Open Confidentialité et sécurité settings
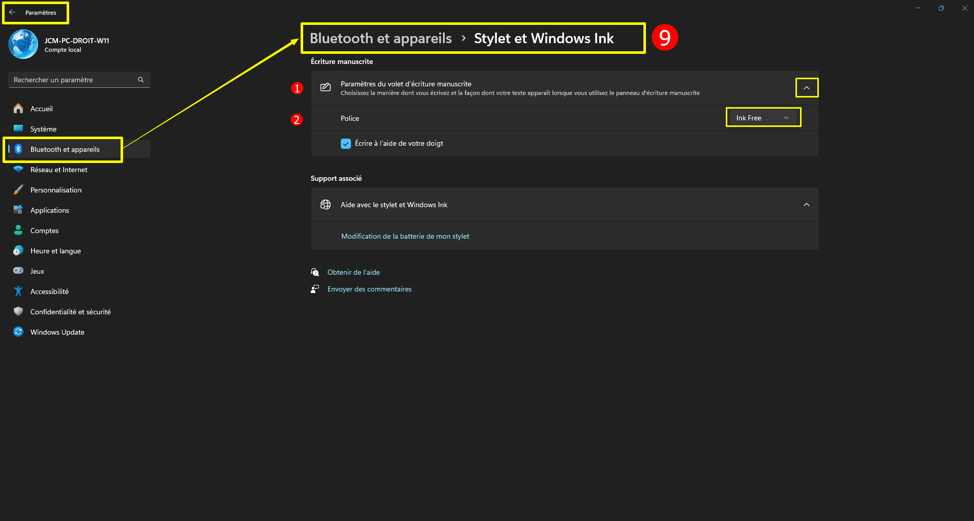The image size is (974, 521). [x=79, y=312]
